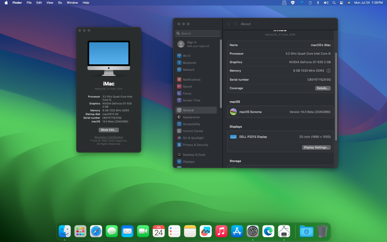
Task: Click the macOS Sonoma version row
Action: click(x=280, y=112)
